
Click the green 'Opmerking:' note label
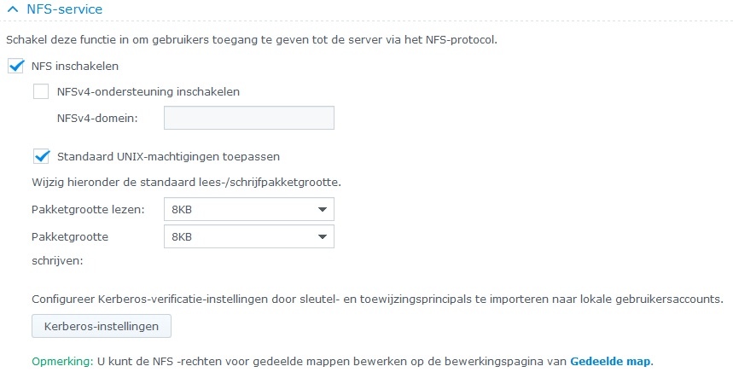pyautogui.click(x=61, y=360)
